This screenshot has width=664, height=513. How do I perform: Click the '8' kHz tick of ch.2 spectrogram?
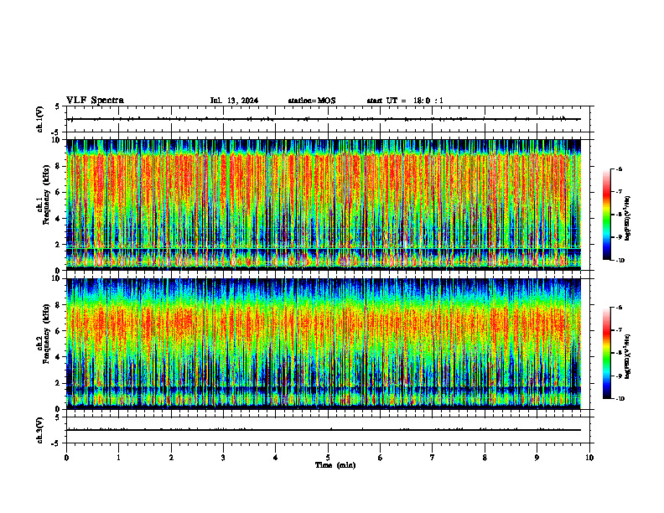point(59,305)
